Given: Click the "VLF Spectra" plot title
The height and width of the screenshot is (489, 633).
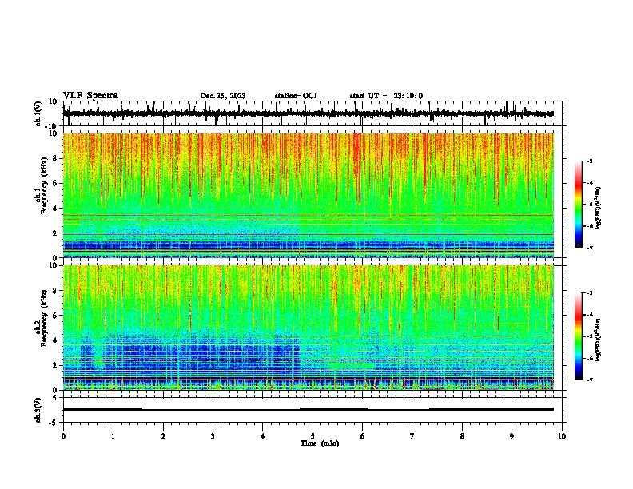Looking at the screenshot, I should (x=90, y=96).
